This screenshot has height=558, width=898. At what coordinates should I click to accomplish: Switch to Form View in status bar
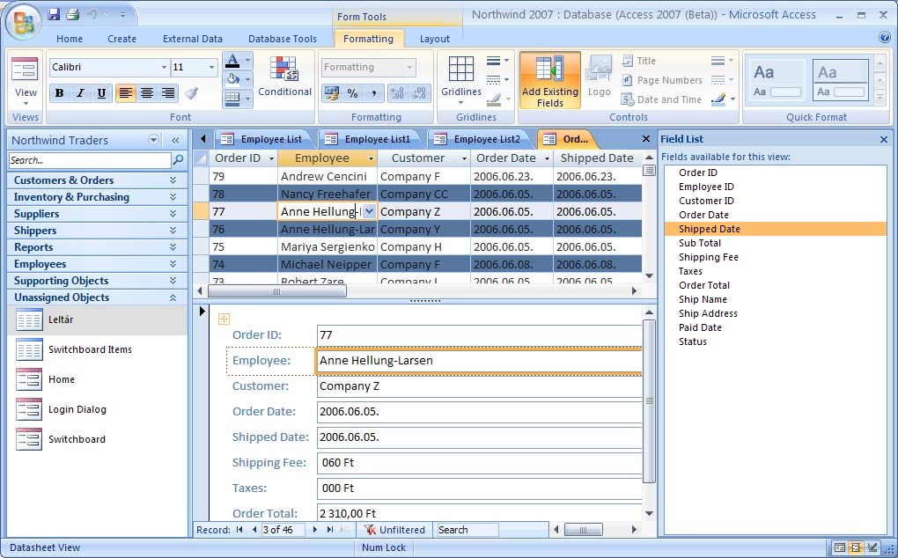click(x=839, y=547)
